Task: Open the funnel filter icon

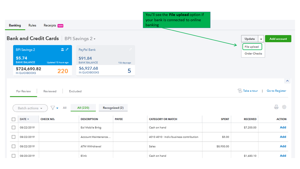Action: [53, 108]
